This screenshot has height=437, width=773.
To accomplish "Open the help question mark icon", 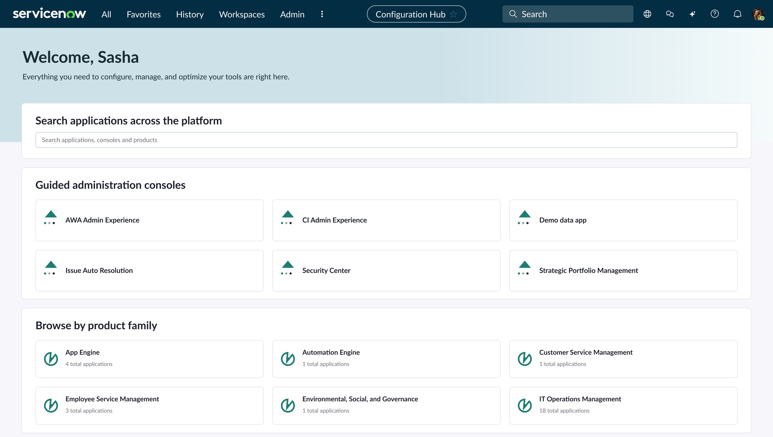I will tap(715, 14).
